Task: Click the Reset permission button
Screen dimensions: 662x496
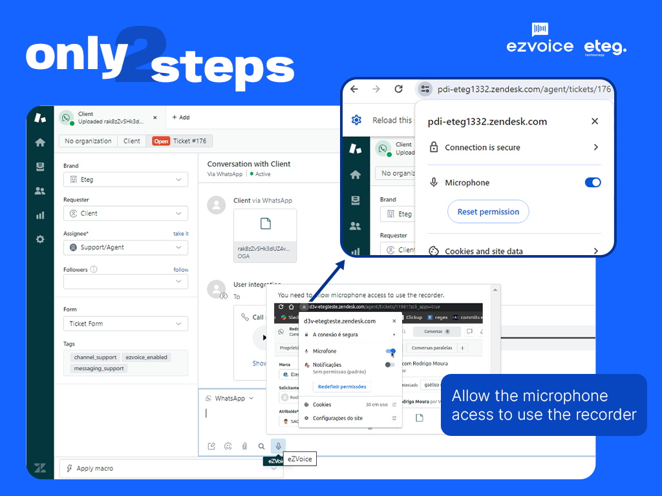Action: click(x=488, y=212)
